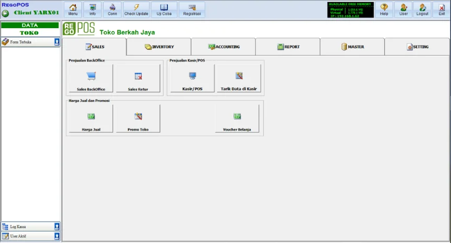Run Check Update from toolbar
This screenshot has height=243, width=451.
(x=136, y=9)
